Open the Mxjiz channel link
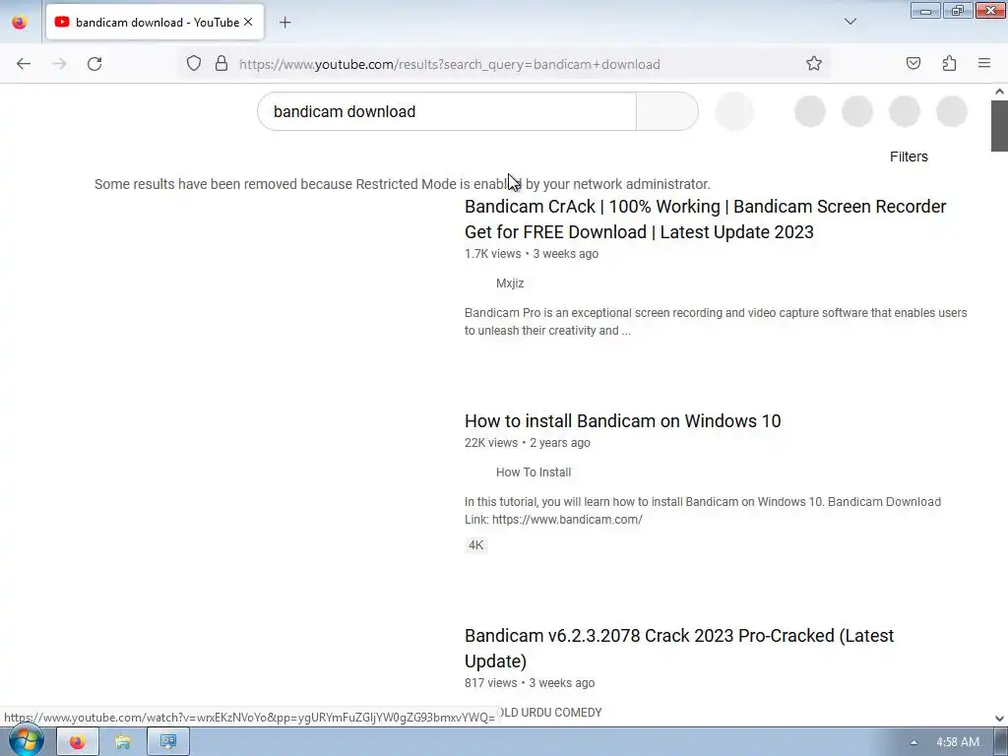This screenshot has width=1008, height=756. 510,283
